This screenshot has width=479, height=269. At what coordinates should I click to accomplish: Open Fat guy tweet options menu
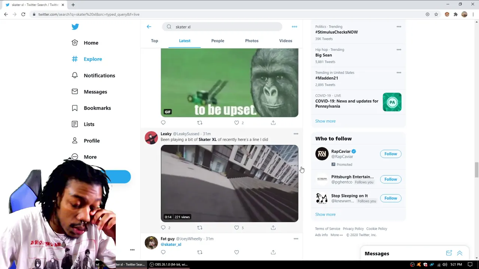[296, 239]
